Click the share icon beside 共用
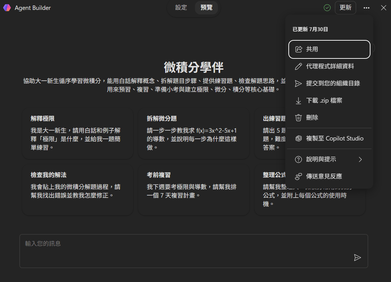 coord(299,49)
